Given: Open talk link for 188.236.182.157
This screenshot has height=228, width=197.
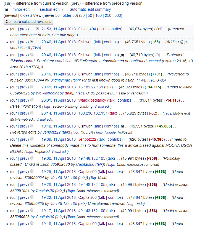Looking at the screenshot, I should [113, 113].
